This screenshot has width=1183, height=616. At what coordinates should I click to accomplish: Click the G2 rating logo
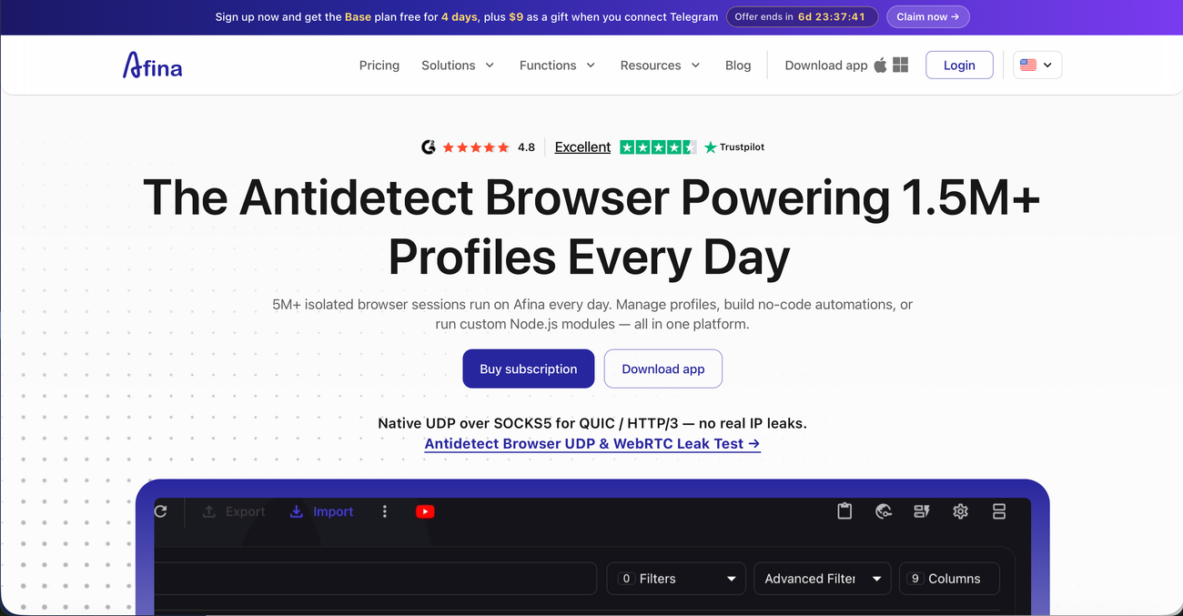pyautogui.click(x=429, y=147)
